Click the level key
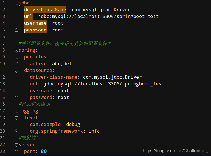 coord(31,118)
